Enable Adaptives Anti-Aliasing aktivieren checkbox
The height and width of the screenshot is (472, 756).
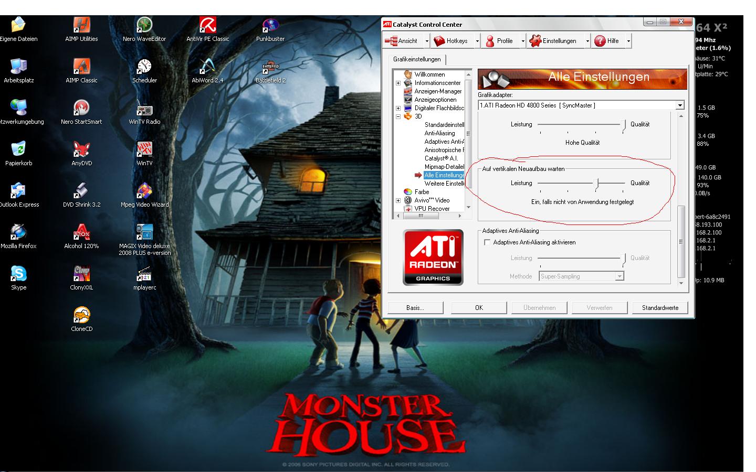[x=487, y=242]
